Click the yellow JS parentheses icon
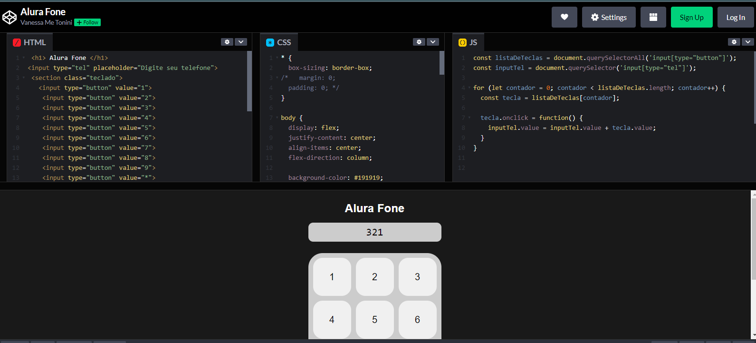This screenshot has height=343, width=756. [462, 42]
